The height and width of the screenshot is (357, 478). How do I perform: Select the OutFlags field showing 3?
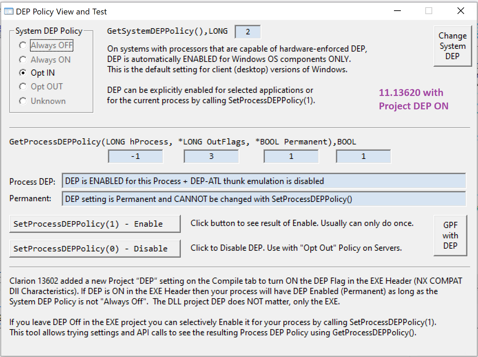[x=211, y=156]
